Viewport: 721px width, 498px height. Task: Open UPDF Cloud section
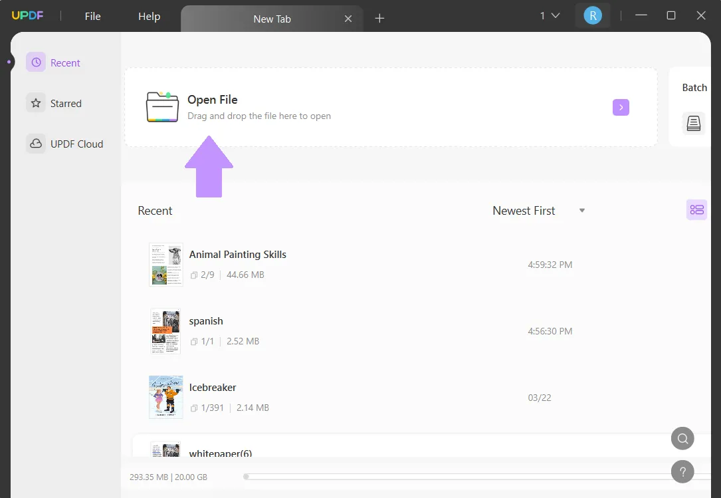[x=65, y=144]
